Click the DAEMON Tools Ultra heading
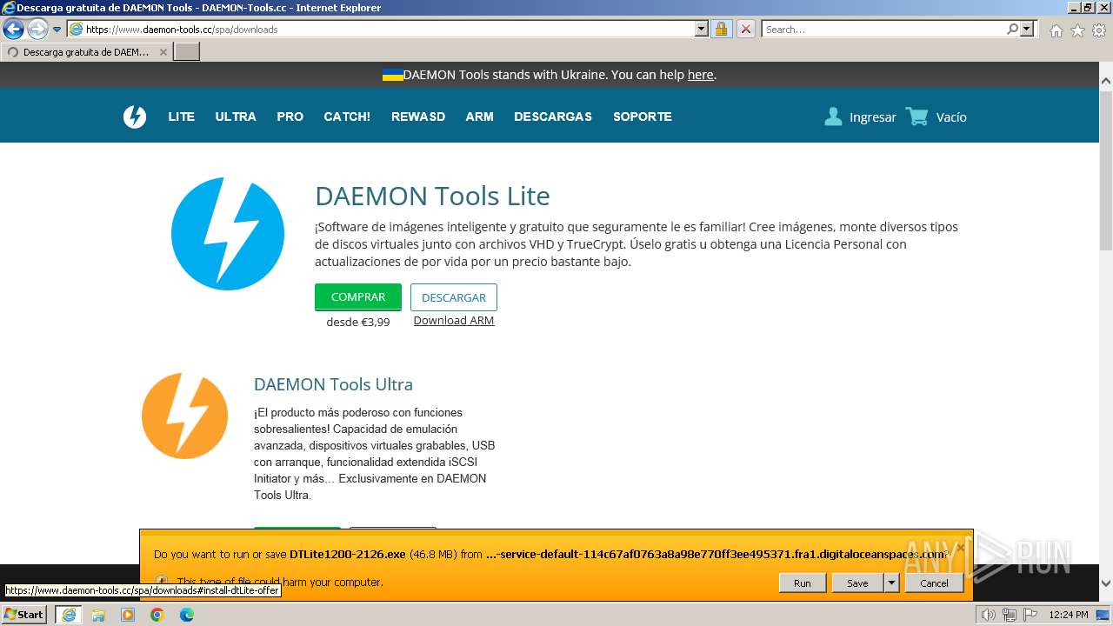 coord(333,384)
